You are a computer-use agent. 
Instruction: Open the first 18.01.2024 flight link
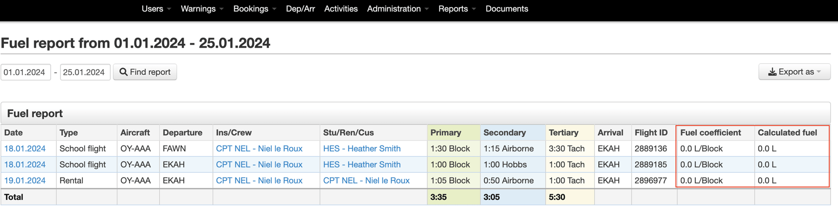pyautogui.click(x=25, y=148)
